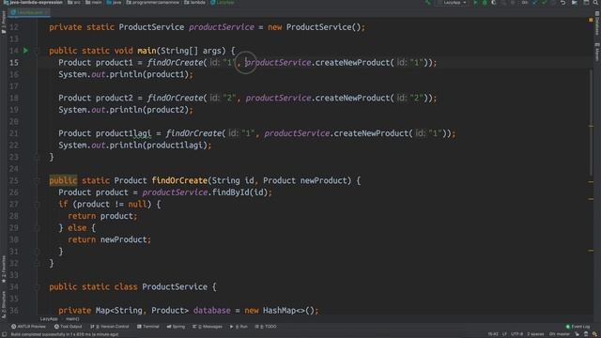601x338 pixels.
Task: Click the Undo revert arrow icon
Action: click(563, 3)
